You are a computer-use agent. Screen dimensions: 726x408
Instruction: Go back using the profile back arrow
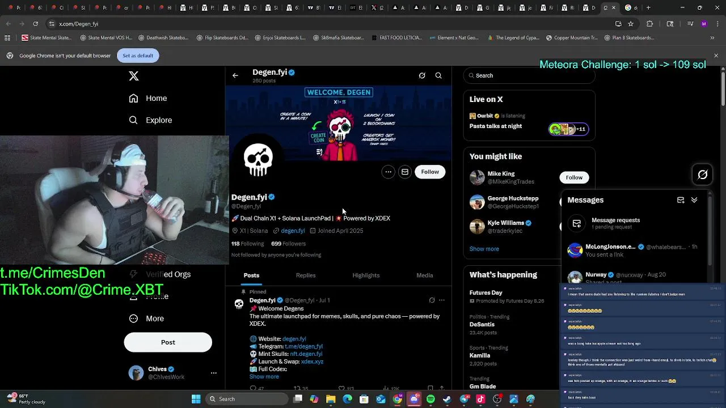[x=235, y=75]
